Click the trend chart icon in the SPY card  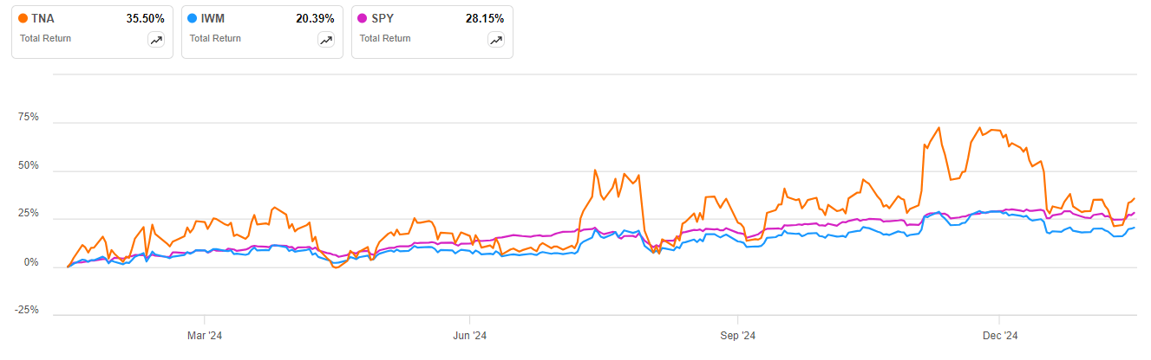click(x=496, y=40)
